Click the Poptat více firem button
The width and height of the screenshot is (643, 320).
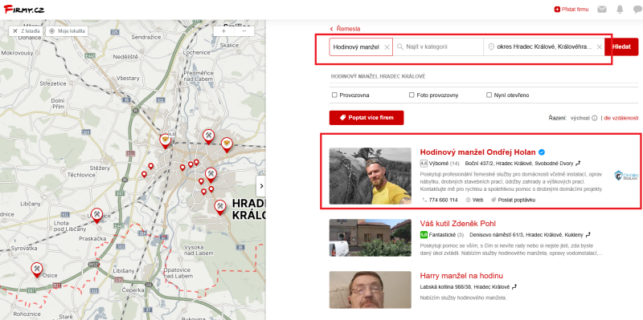pyautogui.click(x=367, y=118)
